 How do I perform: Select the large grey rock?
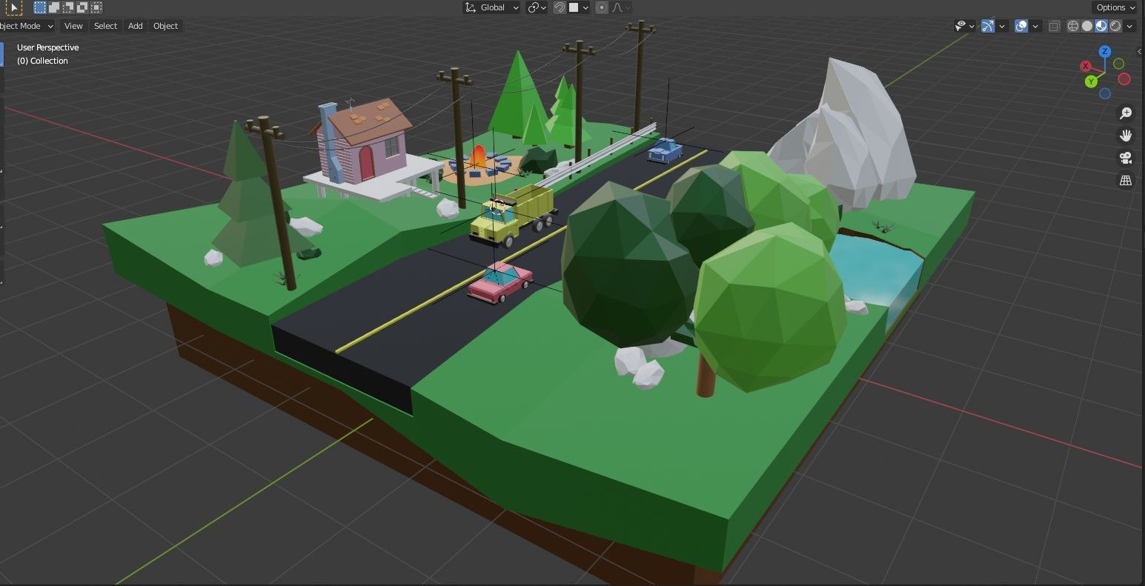coord(852,137)
